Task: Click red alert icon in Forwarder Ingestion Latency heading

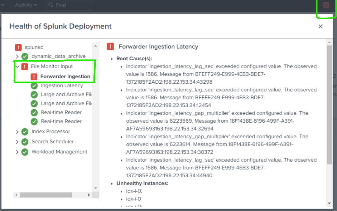Action: (110, 47)
